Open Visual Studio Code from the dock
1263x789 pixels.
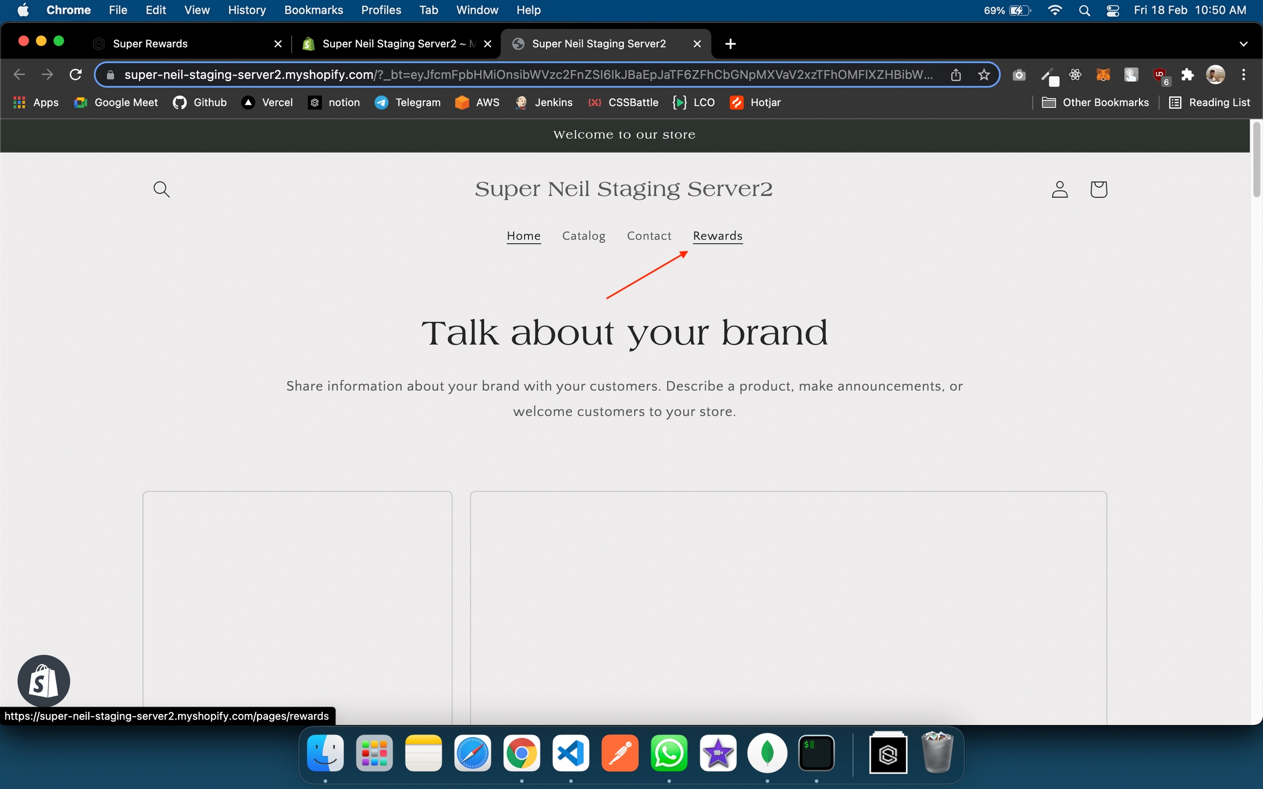[x=570, y=753]
